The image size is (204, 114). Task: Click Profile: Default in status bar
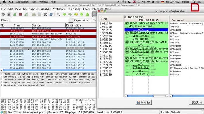point(170,112)
